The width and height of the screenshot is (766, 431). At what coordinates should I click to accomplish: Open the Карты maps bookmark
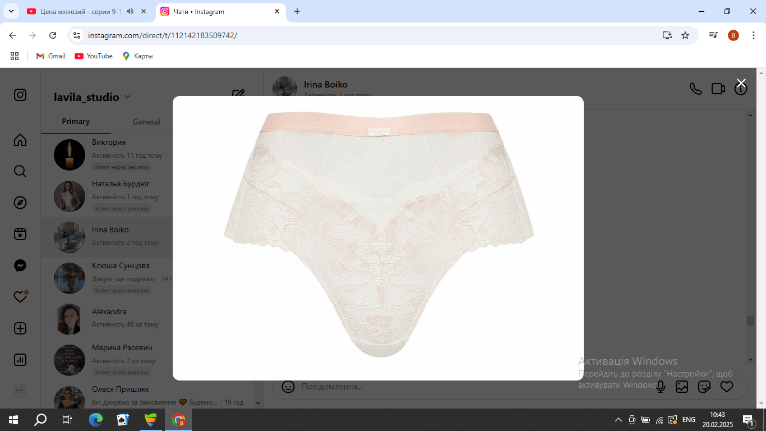(137, 56)
